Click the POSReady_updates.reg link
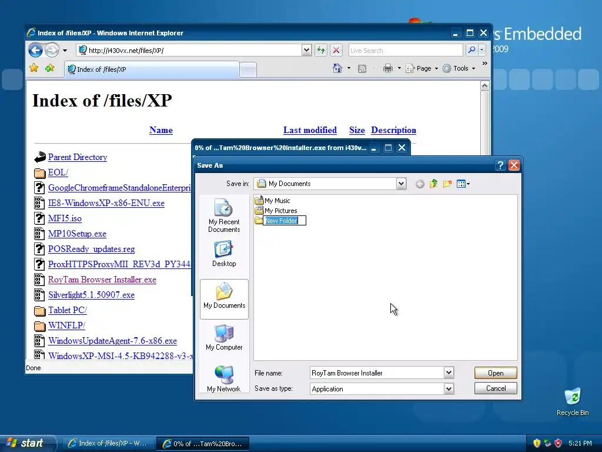This screenshot has width=602, height=452. point(91,249)
